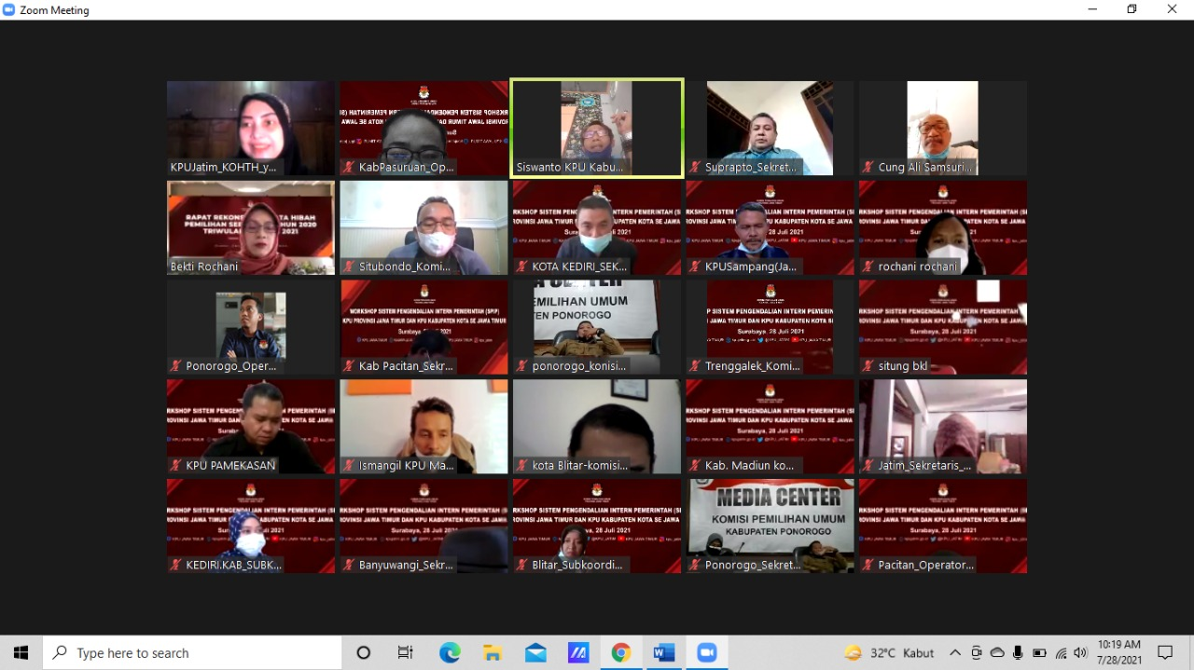Open Microsoft Word from the taskbar
The image size is (1194, 670).
click(x=664, y=653)
